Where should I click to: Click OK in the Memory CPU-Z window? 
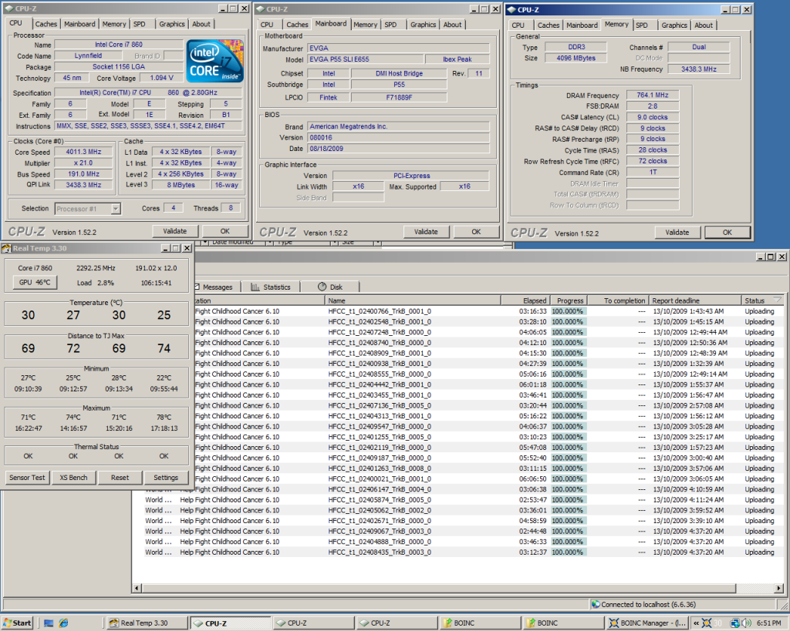(727, 232)
